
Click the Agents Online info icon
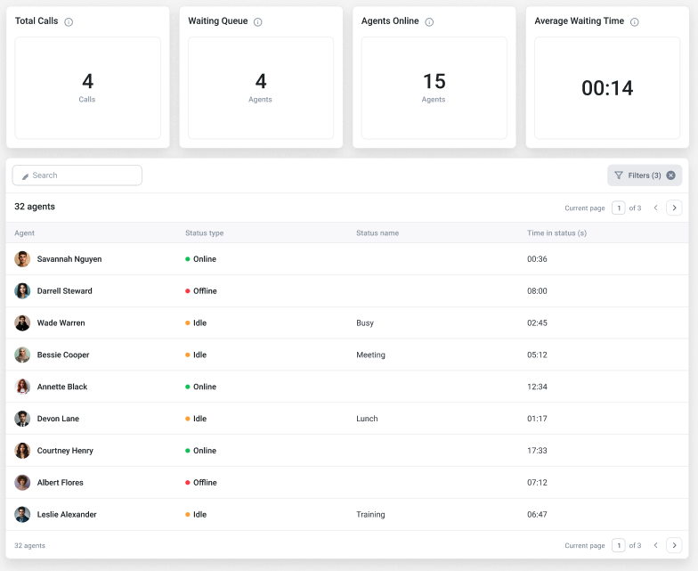[x=429, y=22]
